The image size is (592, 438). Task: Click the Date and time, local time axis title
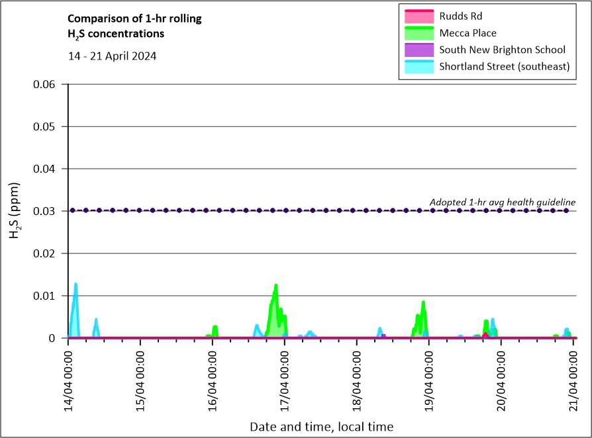321,427
